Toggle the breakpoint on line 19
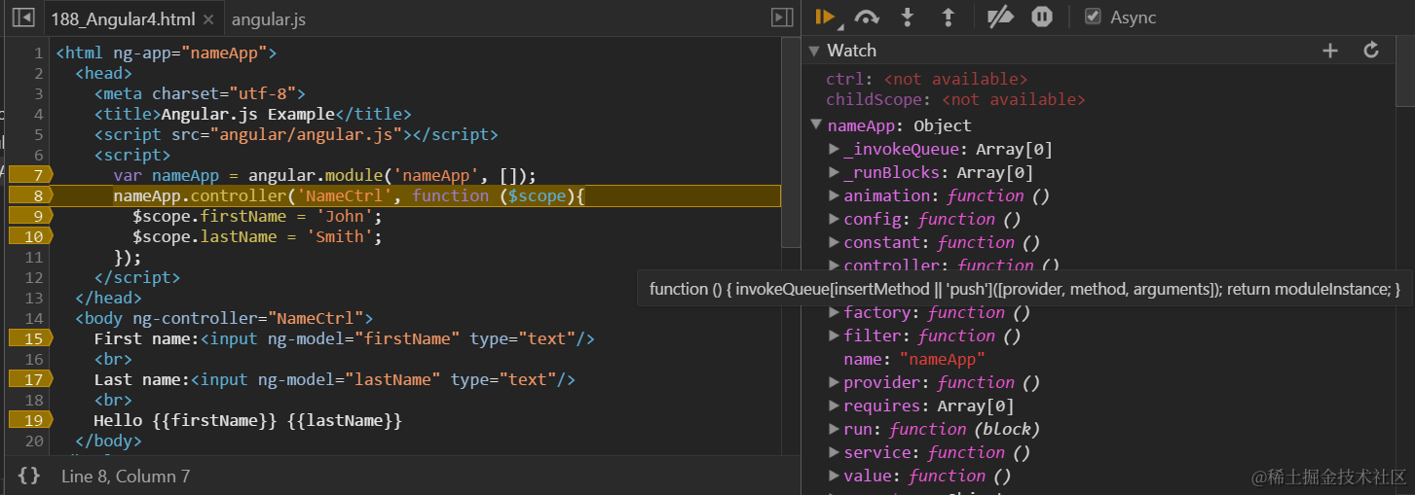 coord(29,420)
